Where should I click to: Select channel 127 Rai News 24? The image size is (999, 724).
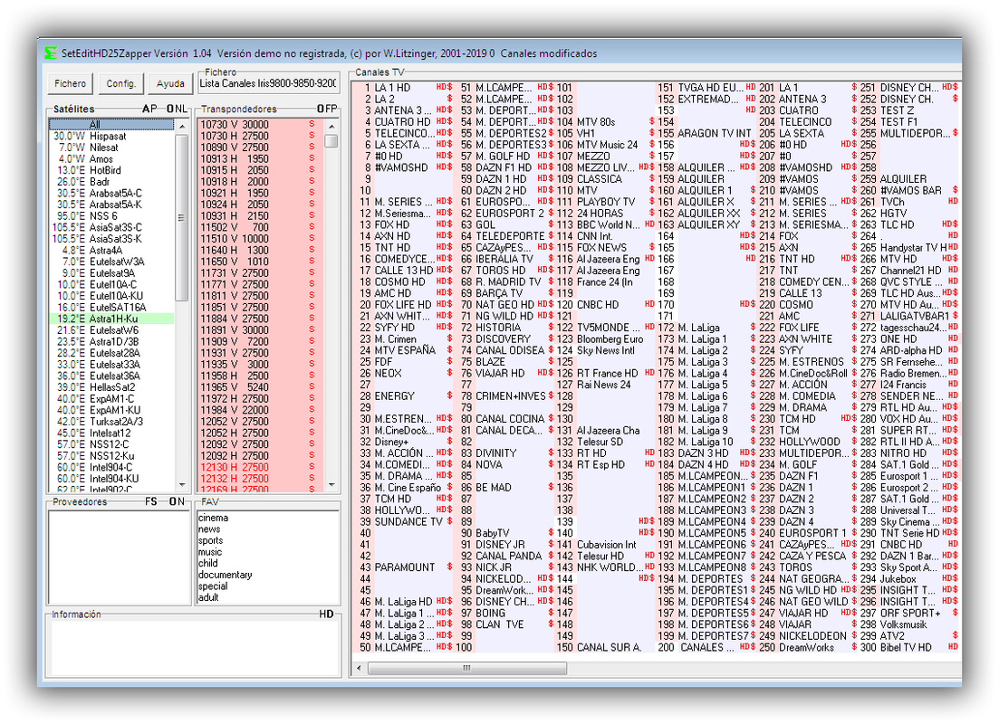click(606, 385)
